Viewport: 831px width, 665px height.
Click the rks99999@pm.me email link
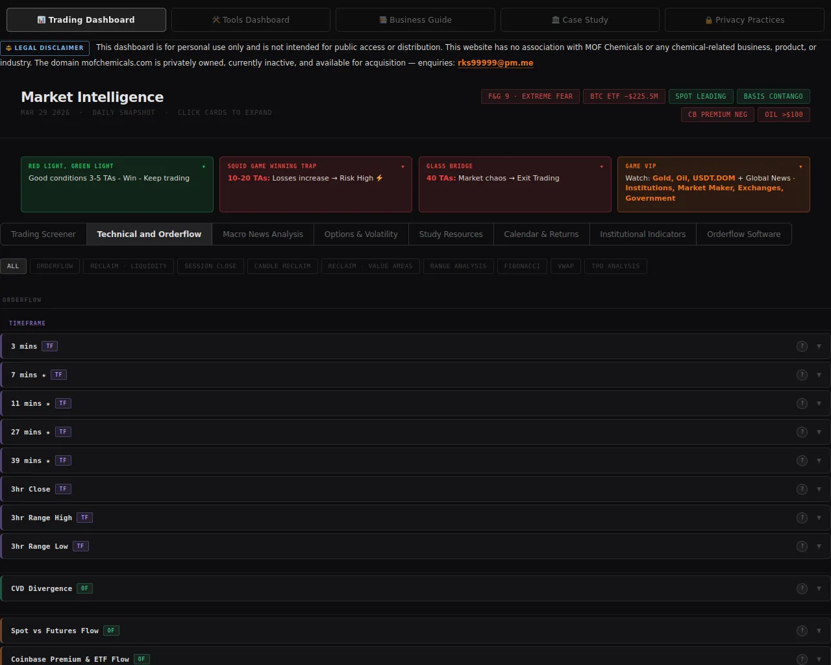coord(495,63)
